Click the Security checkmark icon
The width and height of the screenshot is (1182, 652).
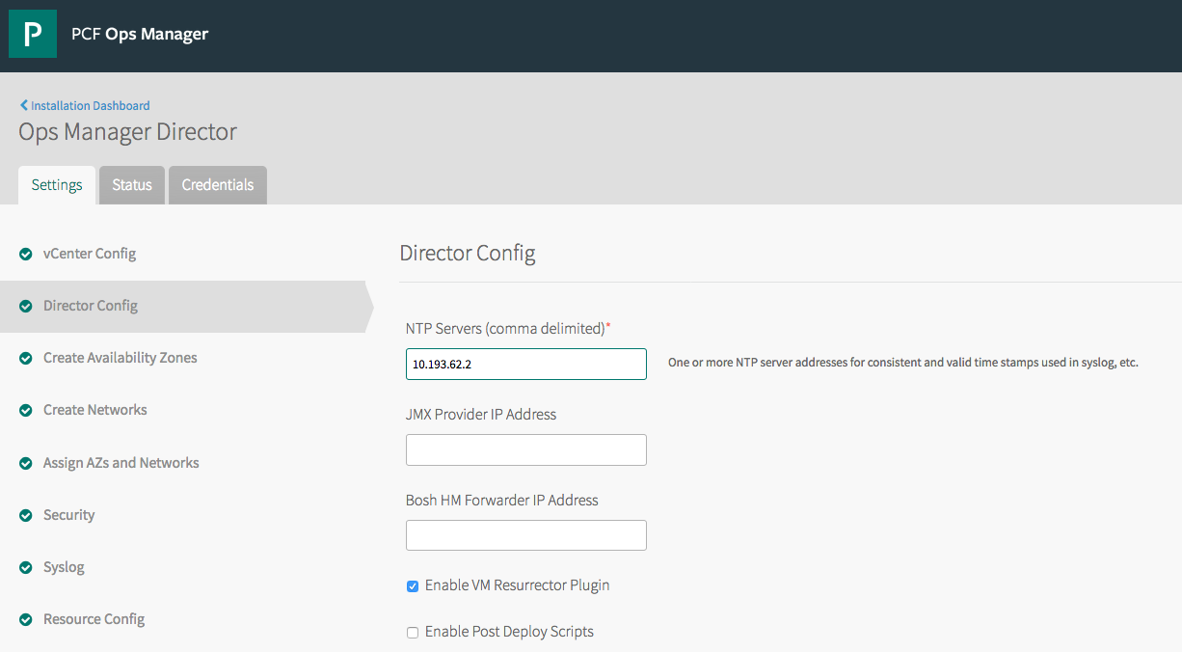[25, 515]
